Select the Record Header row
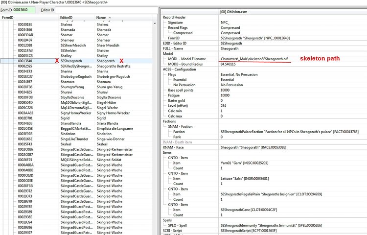The height and width of the screenshot is (235, 367). pyautogui.click(x=264, y=17)
